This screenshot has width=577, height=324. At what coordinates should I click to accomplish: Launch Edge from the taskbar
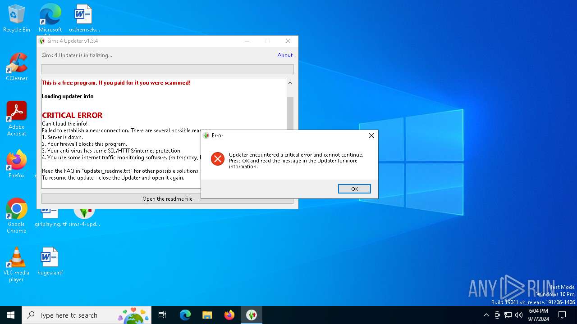pyautogui.click(x=185, y=315)
